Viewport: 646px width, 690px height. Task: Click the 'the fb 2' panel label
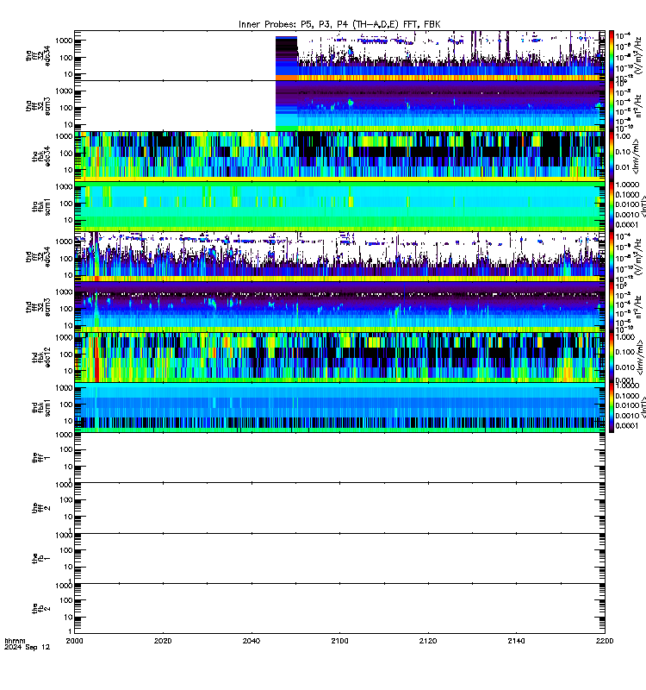41,609
